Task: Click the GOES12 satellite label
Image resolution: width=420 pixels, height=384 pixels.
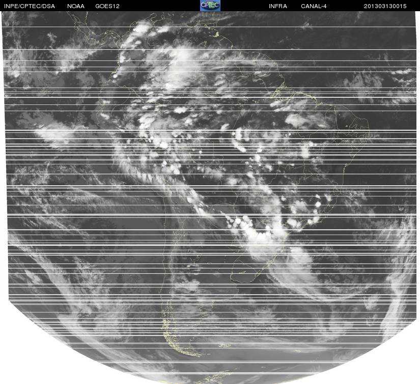Action: point(107,6)
